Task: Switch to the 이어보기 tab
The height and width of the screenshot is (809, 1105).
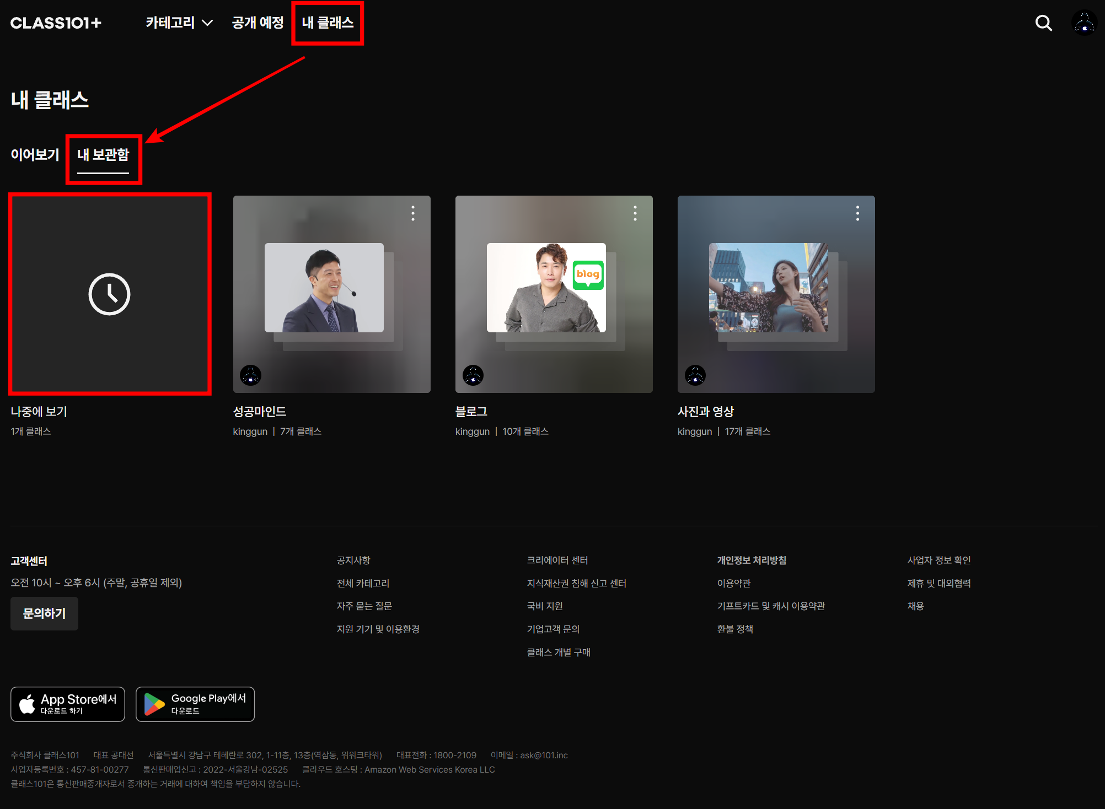Action: click(35, 155)
